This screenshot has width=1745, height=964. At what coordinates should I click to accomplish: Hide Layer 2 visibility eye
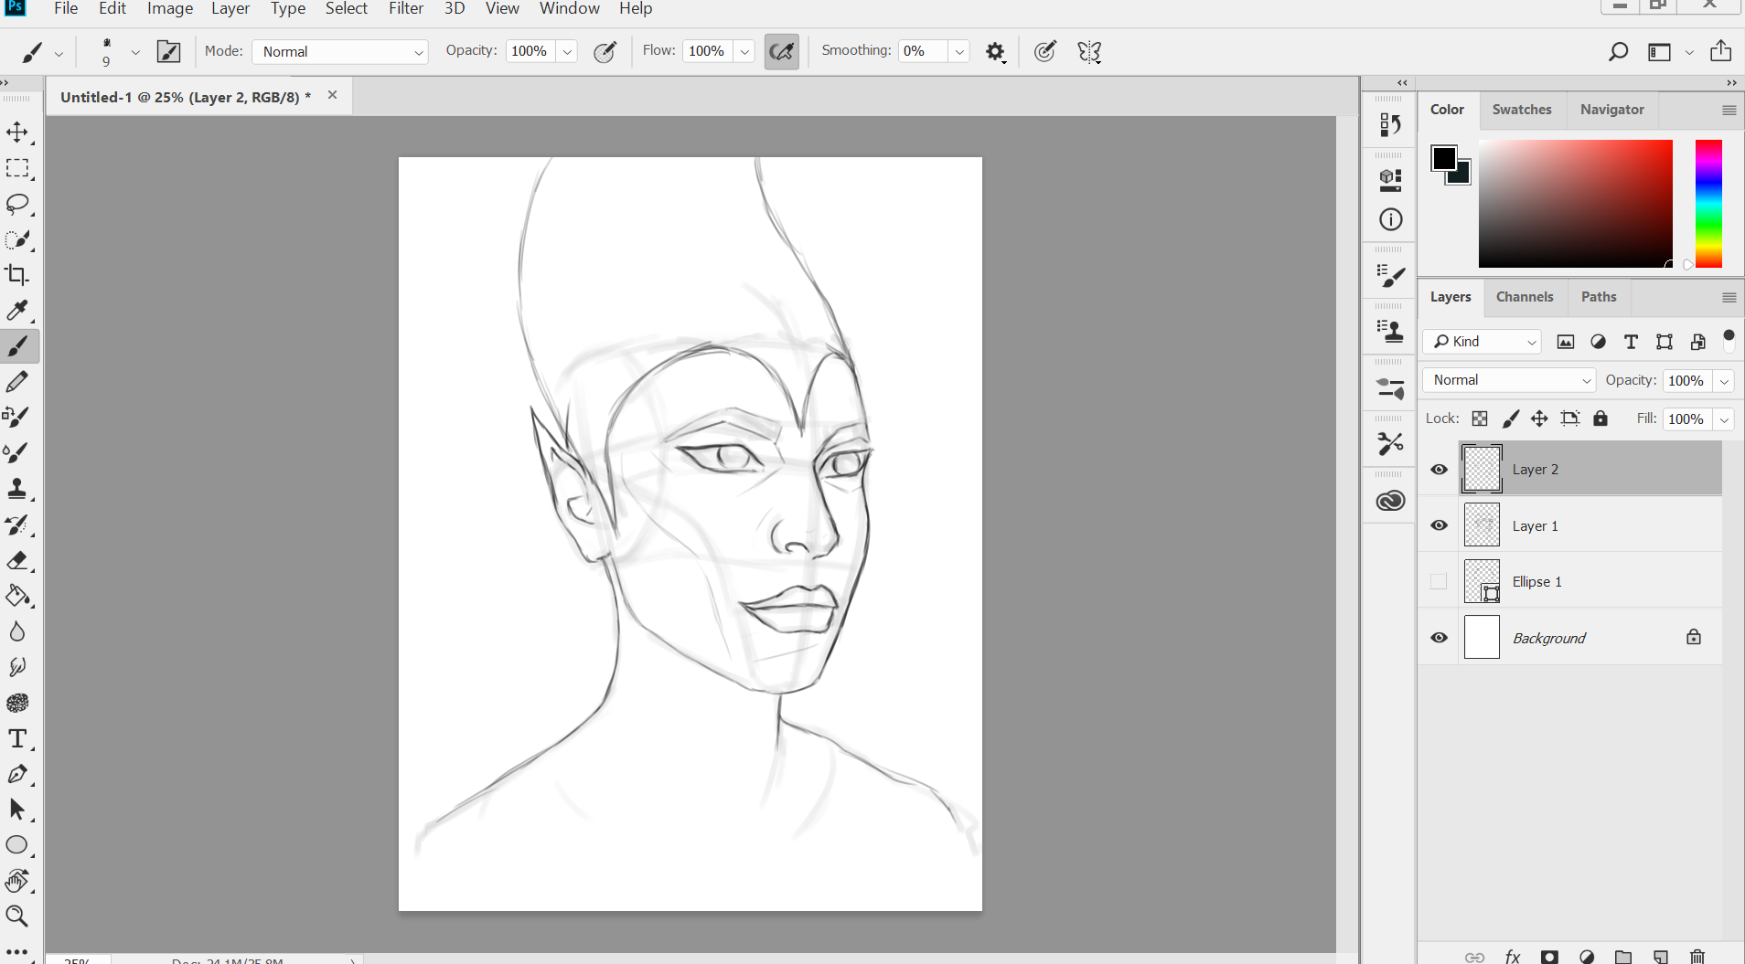point(1439,470)
